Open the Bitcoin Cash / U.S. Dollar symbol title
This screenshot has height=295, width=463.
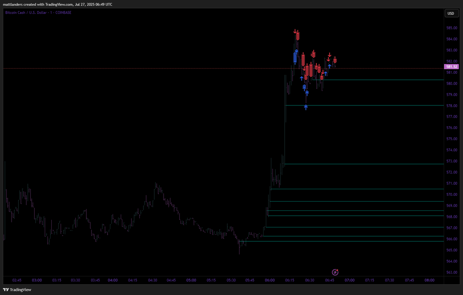coord(38,12)
